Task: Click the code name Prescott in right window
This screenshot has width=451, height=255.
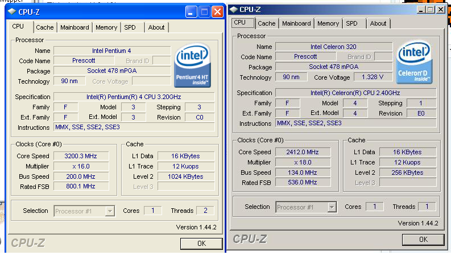Action: (305, 56)
